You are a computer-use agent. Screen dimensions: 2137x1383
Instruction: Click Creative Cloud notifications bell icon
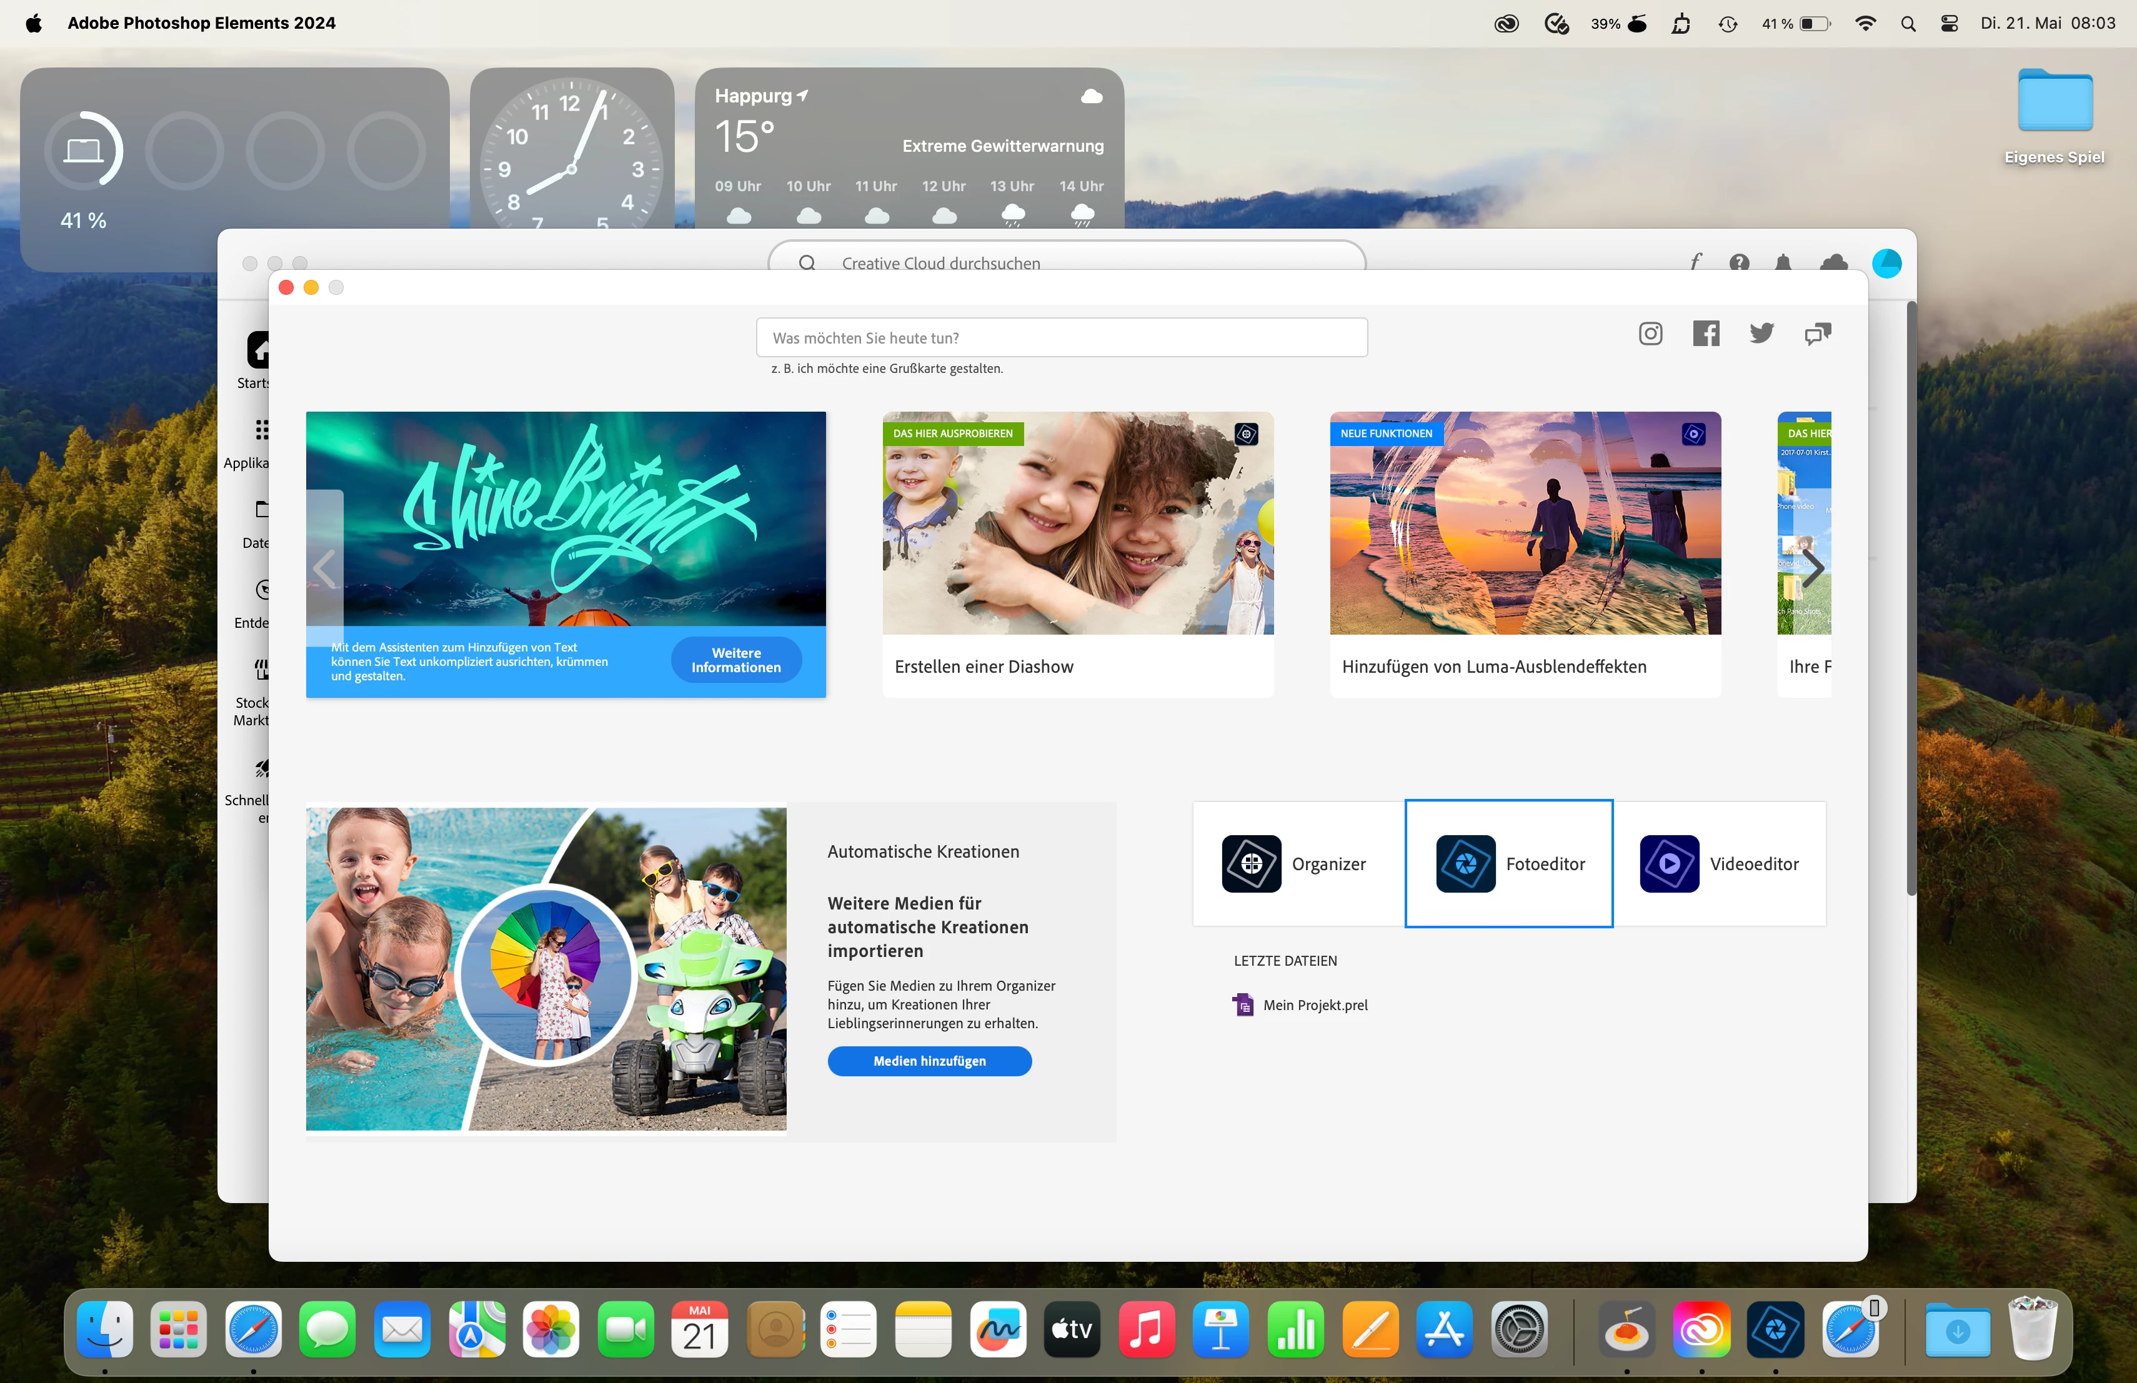tap(1783, 262)
